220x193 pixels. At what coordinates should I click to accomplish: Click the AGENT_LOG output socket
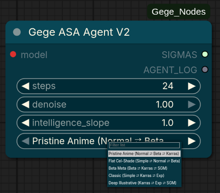point(205,70)
